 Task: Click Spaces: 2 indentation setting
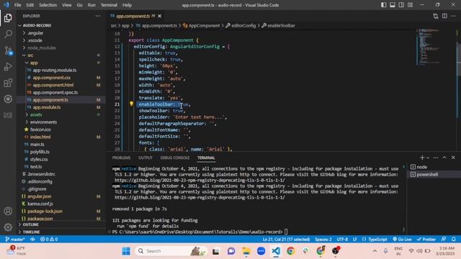pyautogui.click(x=323, y=239)
